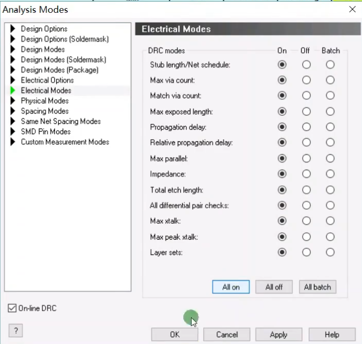
Task: Expand Design Modes (Soldermask) arrow
Action: (x=13, y=59)
